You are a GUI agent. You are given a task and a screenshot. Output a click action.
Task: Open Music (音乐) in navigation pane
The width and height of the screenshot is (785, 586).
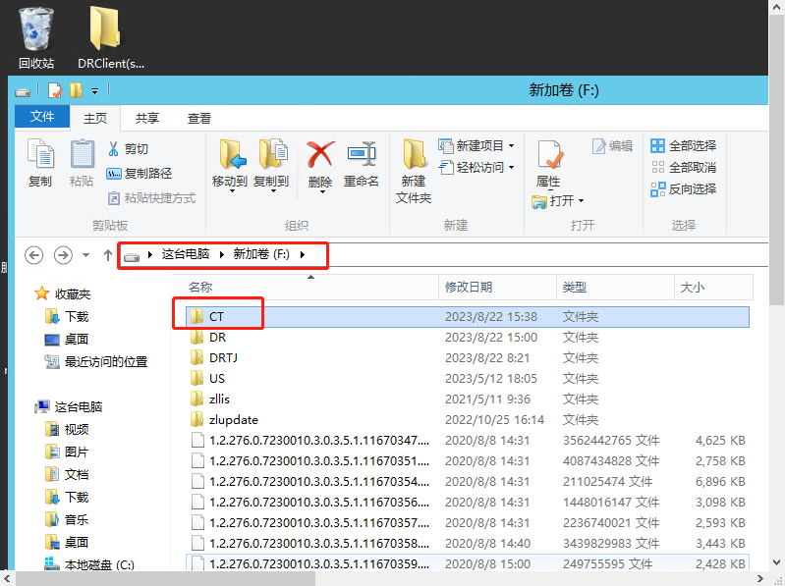67,519
